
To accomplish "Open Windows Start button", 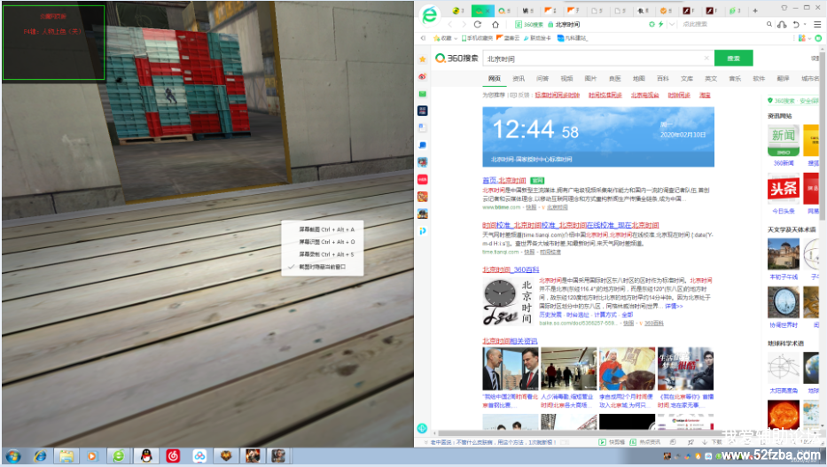I will point(13,456).
